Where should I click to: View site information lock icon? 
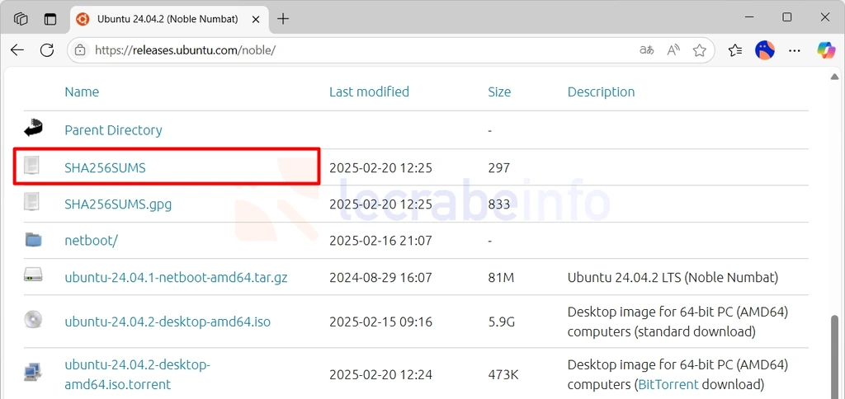click(80, 50)
